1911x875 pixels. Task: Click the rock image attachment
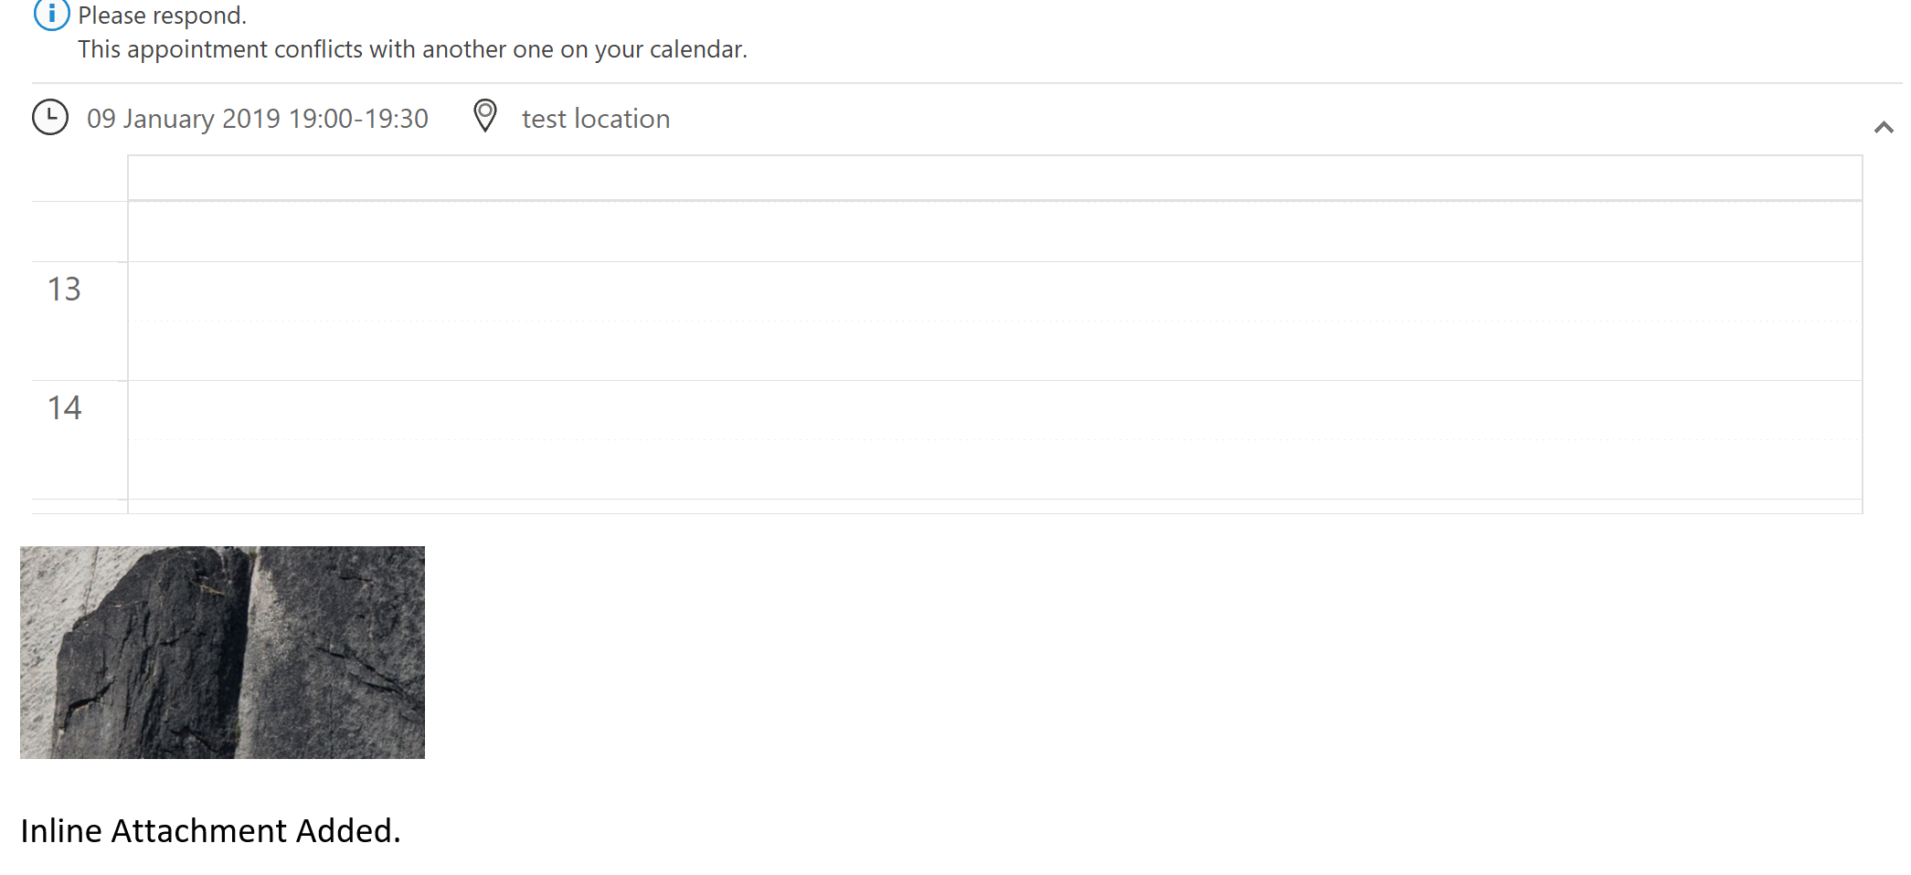click(x=223, y=651)
